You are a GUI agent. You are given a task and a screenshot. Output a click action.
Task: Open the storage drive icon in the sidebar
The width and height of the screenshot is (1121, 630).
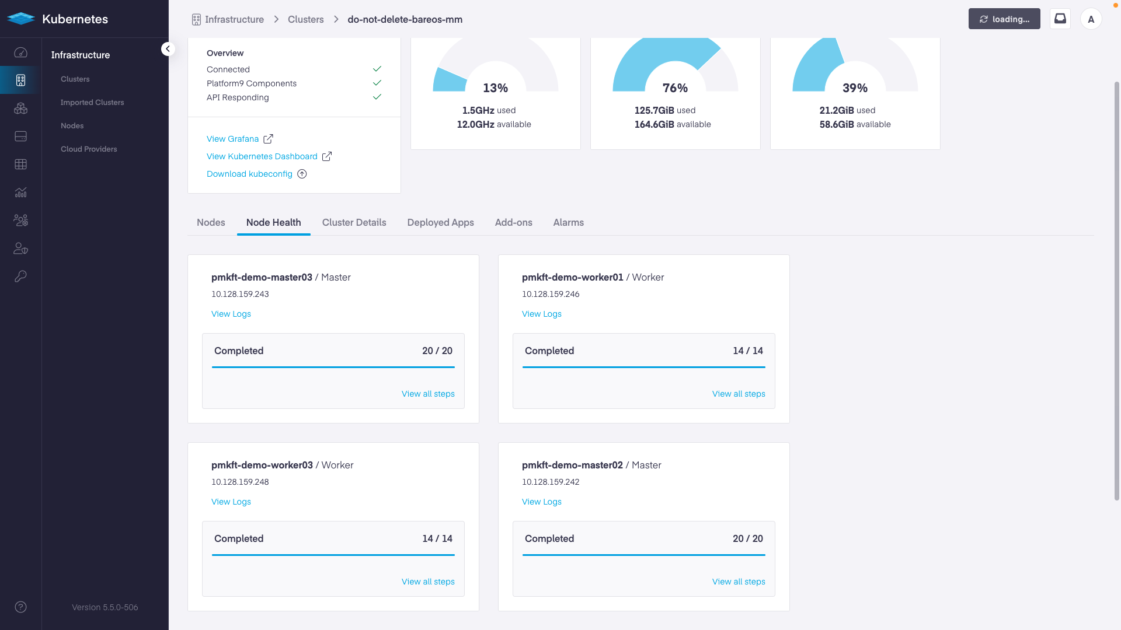click(x=20, y=136)
